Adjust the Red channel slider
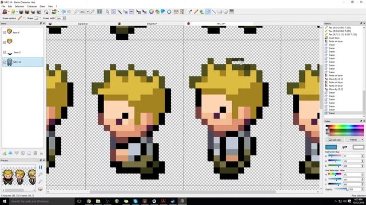 [x=335, y=156]
